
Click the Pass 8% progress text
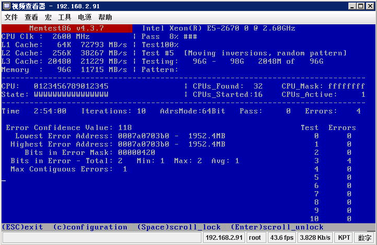[x=169, y=36]
